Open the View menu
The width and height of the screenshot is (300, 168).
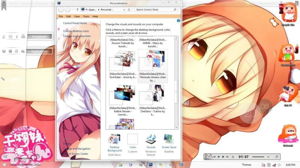(77, 16)
